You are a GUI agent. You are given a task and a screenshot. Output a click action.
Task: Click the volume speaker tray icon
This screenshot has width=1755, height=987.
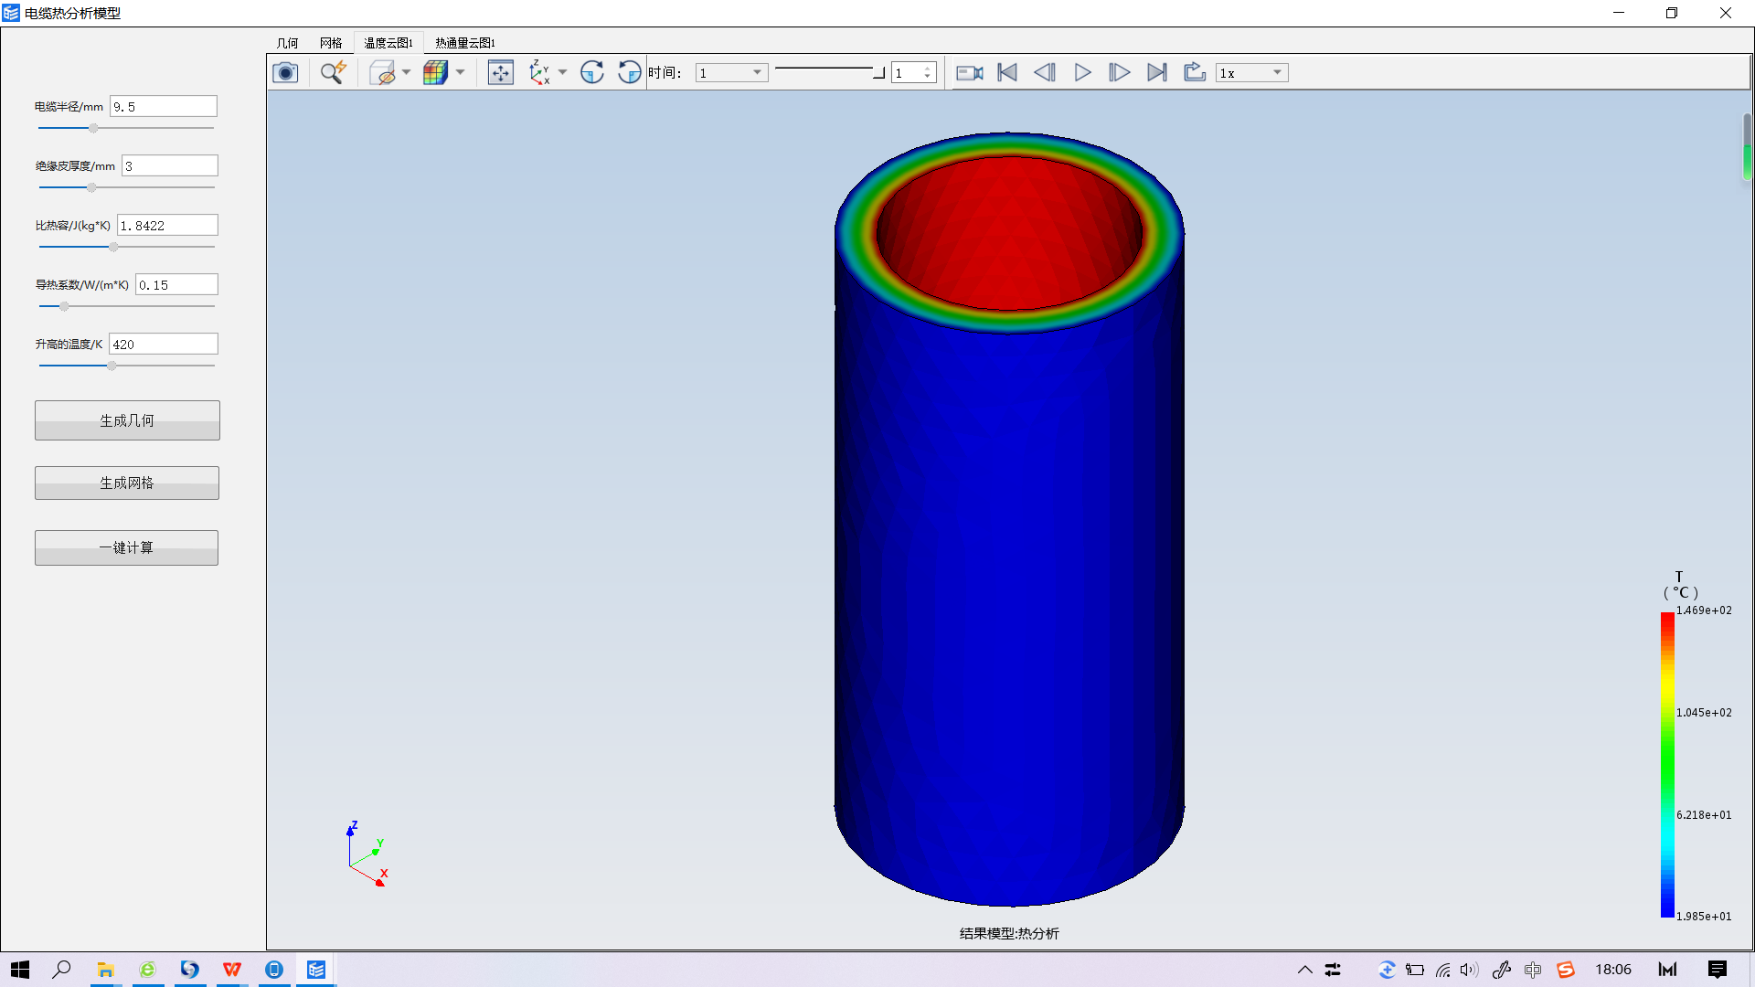tap(1469, 970)
